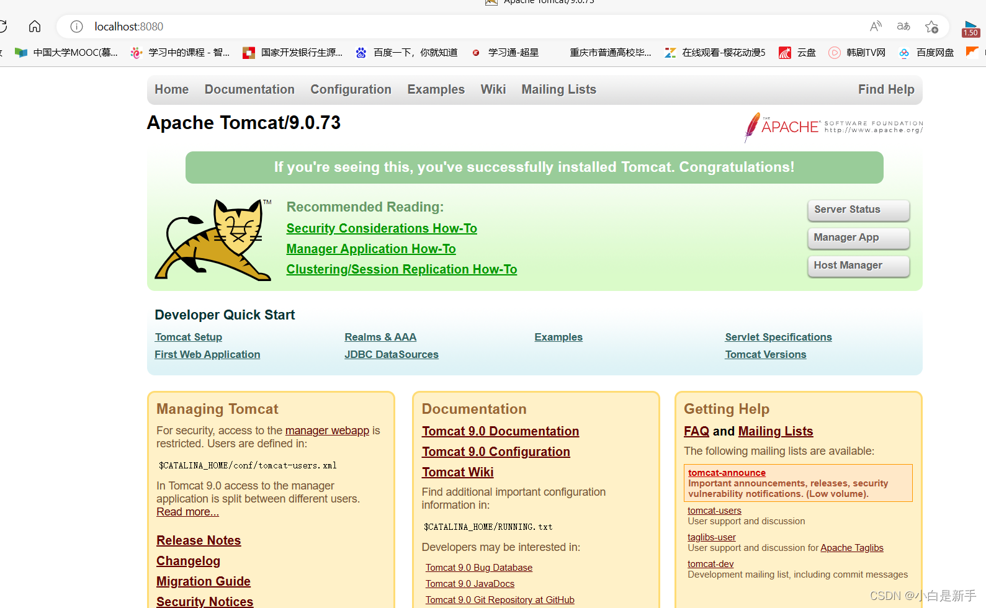Click the Tomcat cat mascot image

click(x=213, y=240)
